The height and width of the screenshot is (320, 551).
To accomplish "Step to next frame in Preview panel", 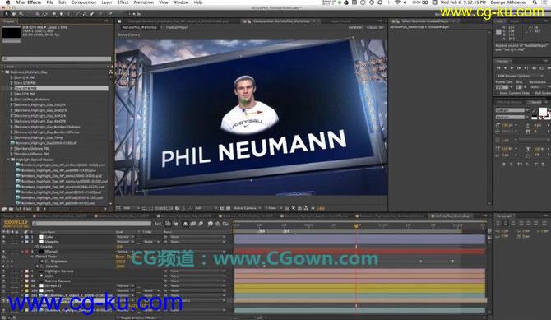I will [519, 68].
